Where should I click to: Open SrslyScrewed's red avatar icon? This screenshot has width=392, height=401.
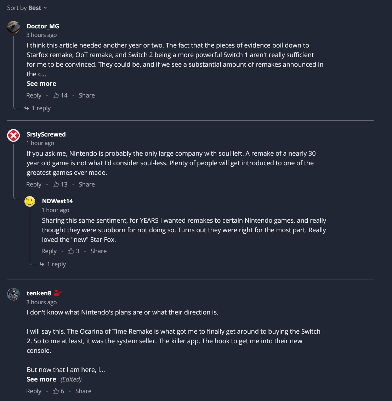tap(13, 135)
